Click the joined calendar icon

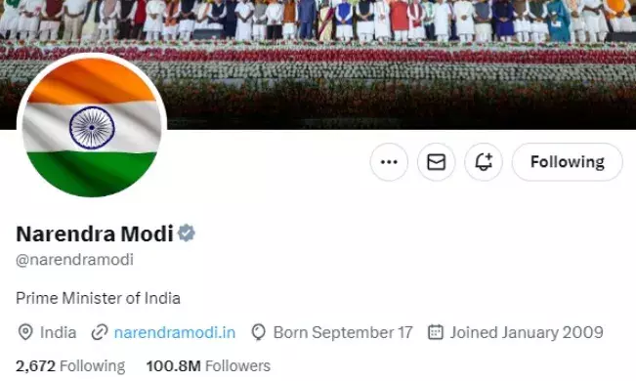[436, 332]
